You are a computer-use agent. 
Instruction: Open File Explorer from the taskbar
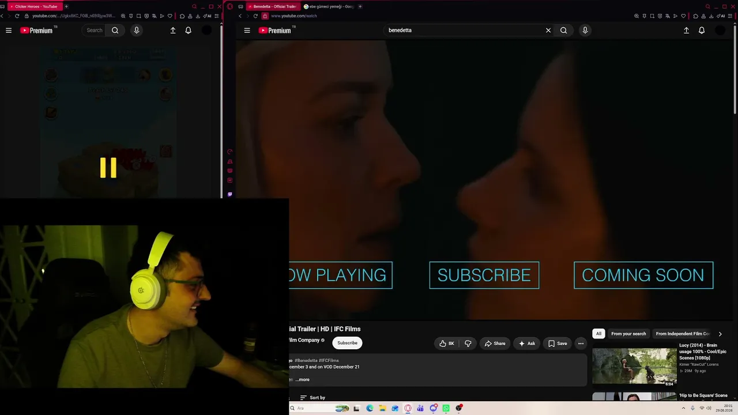382,408
